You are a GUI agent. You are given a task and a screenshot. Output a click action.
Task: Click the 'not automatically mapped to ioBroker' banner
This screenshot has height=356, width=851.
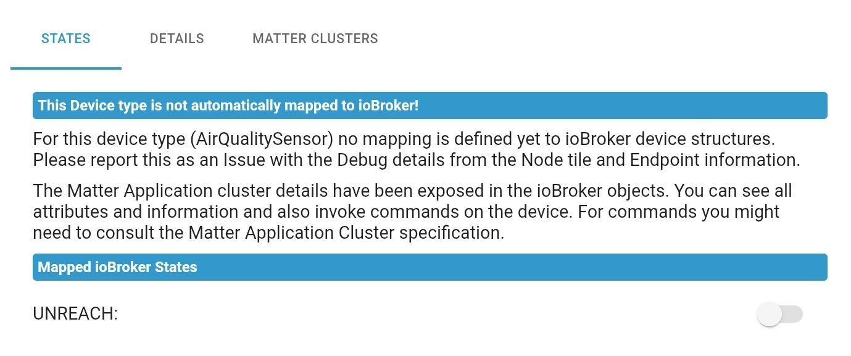point(430,106)
